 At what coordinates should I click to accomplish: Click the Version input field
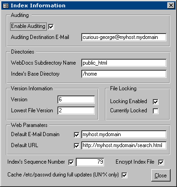76,99
